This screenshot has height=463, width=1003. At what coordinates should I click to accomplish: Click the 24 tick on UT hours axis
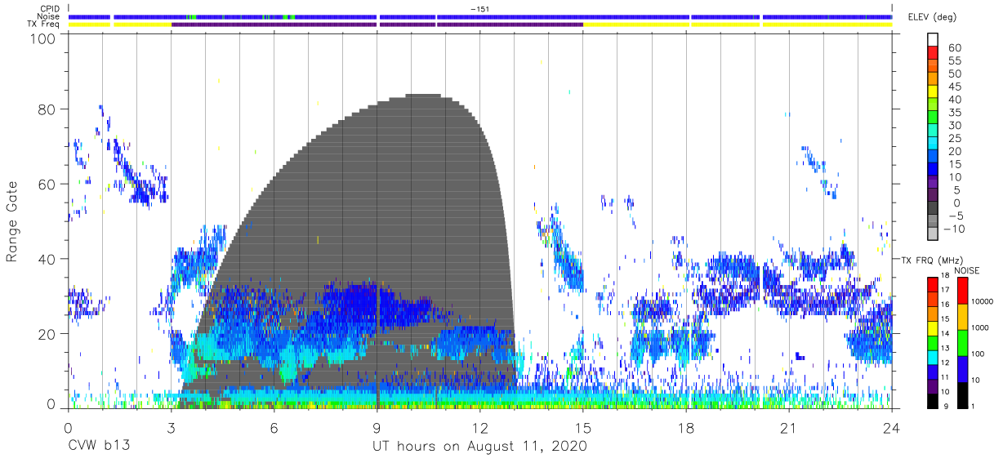click(891, 429)
